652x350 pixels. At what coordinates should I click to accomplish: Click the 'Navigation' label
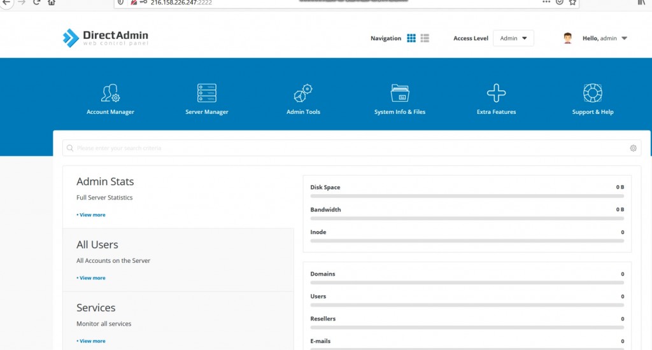(x=386, y=38)
